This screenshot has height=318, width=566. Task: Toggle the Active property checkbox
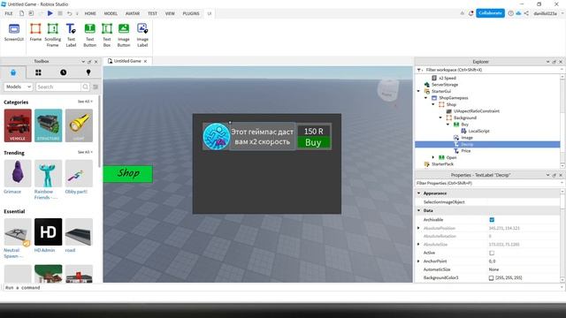click(x=492, y=253)
